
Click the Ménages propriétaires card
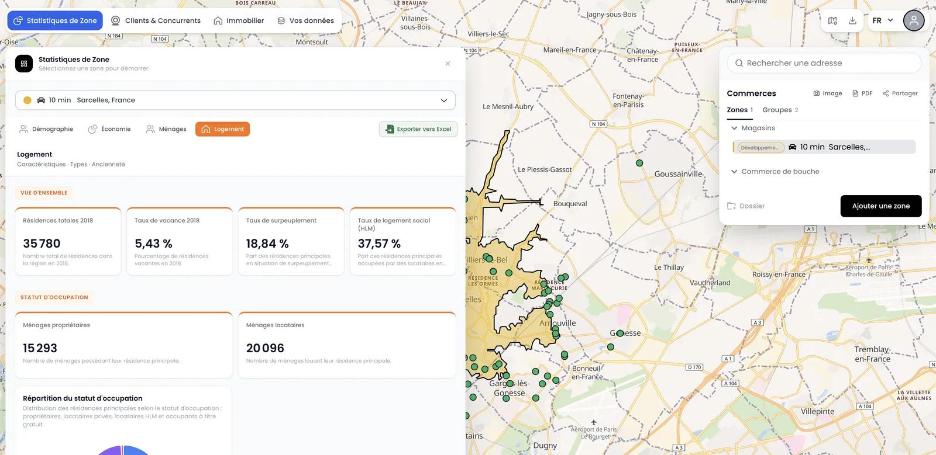(123, 345)
